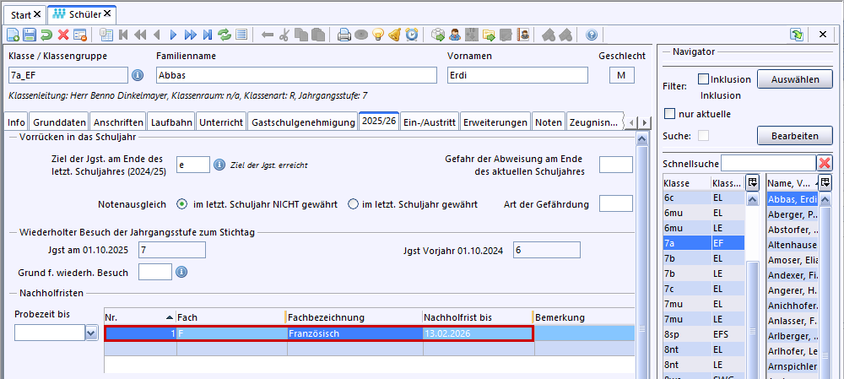
Task: Click the printer icon
Action: pos(344,35)
